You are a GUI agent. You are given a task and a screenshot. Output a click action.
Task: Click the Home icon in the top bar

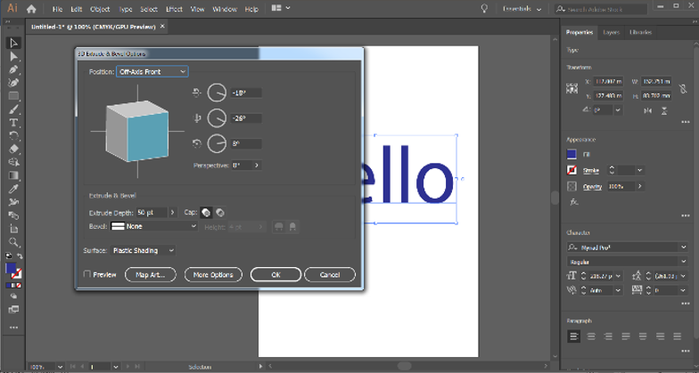click(x=31, y=9)
